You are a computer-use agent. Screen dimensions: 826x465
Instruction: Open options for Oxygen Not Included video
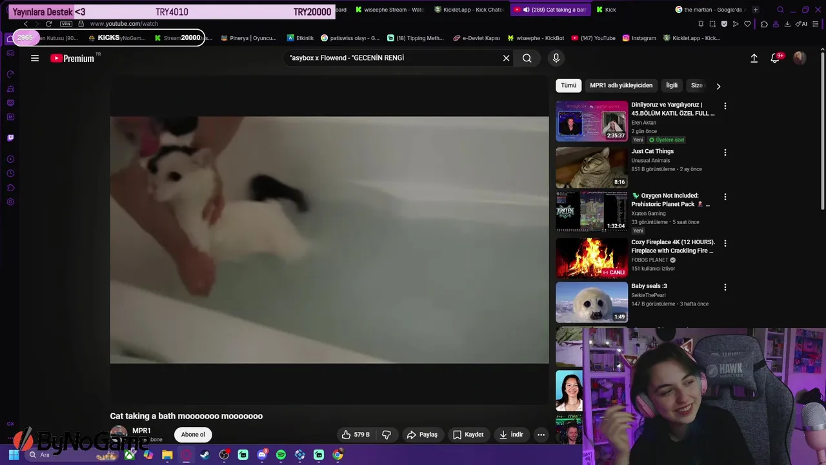pyautogui.click(x=725, y=196)
